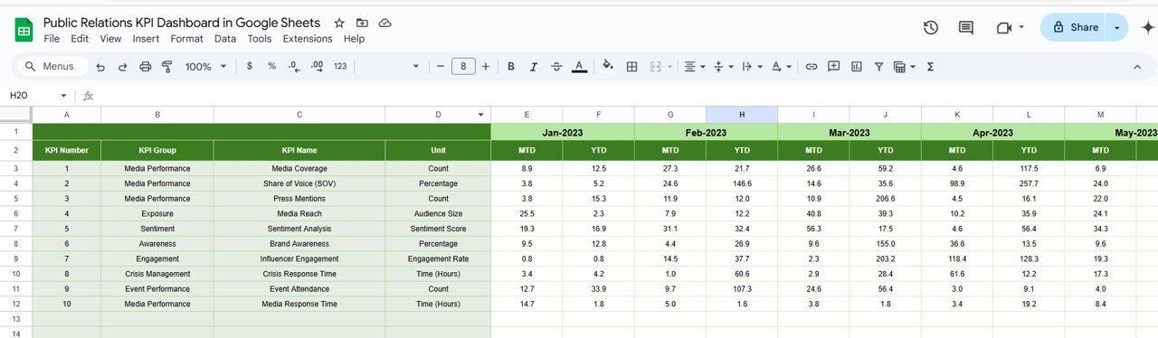Select row 7 header
This screenshot has height=338, width=1158.
pos(16,229)
